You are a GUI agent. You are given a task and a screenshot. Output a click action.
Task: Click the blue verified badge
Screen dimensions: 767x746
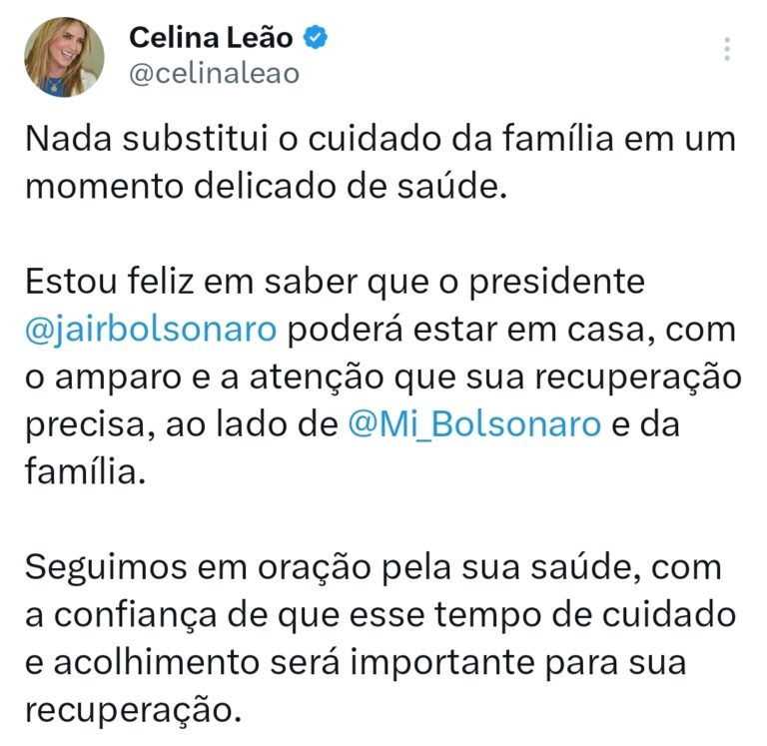pyautogui.click(x=317, y=39)
